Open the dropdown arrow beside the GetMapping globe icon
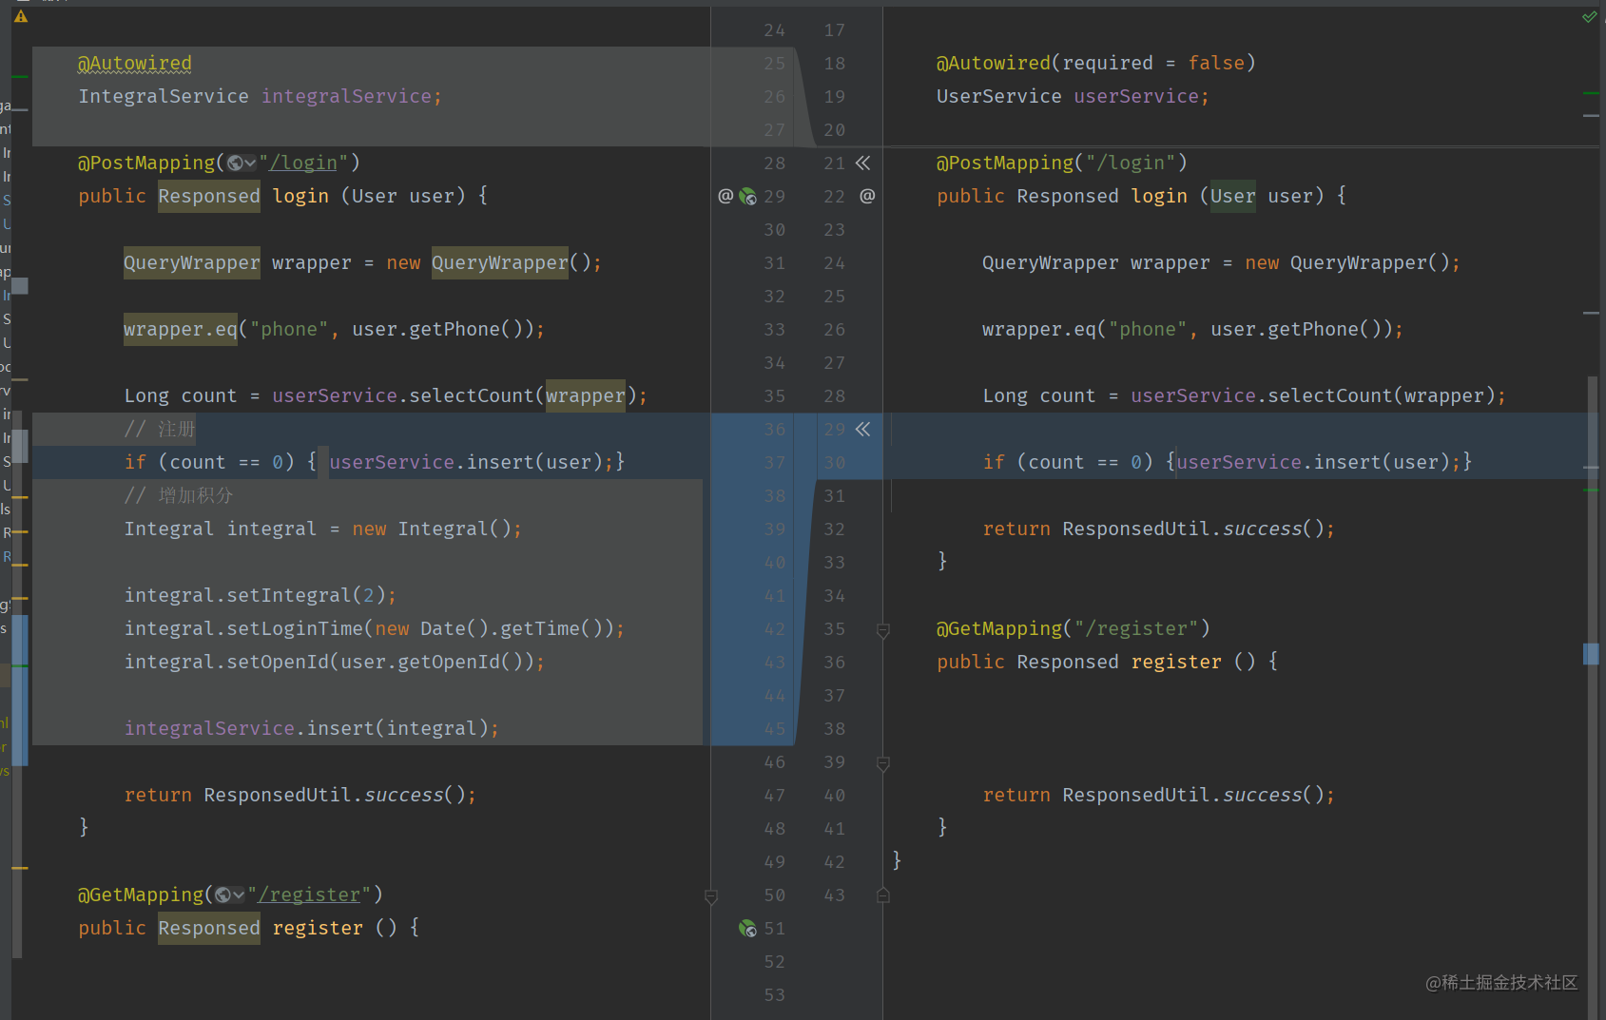1606x1020 pixels. [x=237, y=895]
